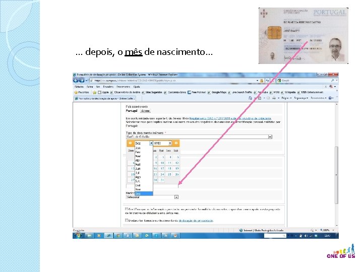This screenshot has height=272, width=363.
Task: Click the search magnifier beside the Google box
Action: (x=332, y=80)
